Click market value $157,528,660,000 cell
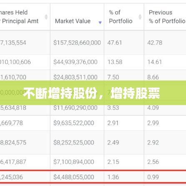186x186 pixels. point(77,43)
